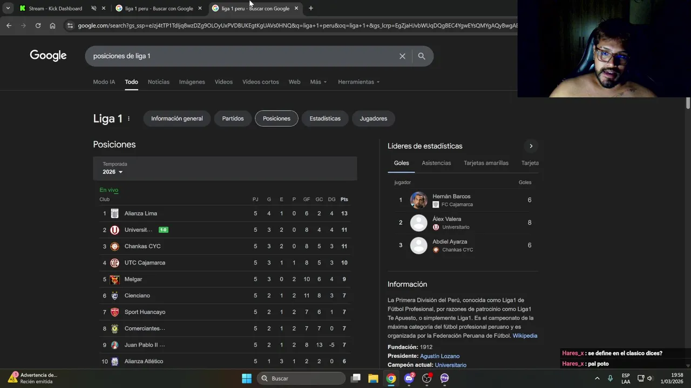Select the Información general chip

[x=177, y=119]
